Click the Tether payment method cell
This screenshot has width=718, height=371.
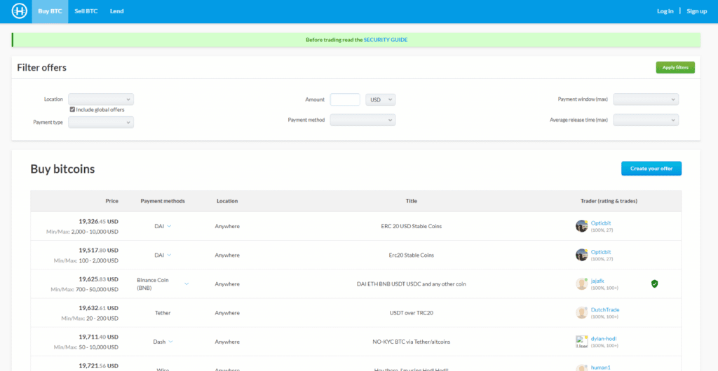[x=163, y=312]
